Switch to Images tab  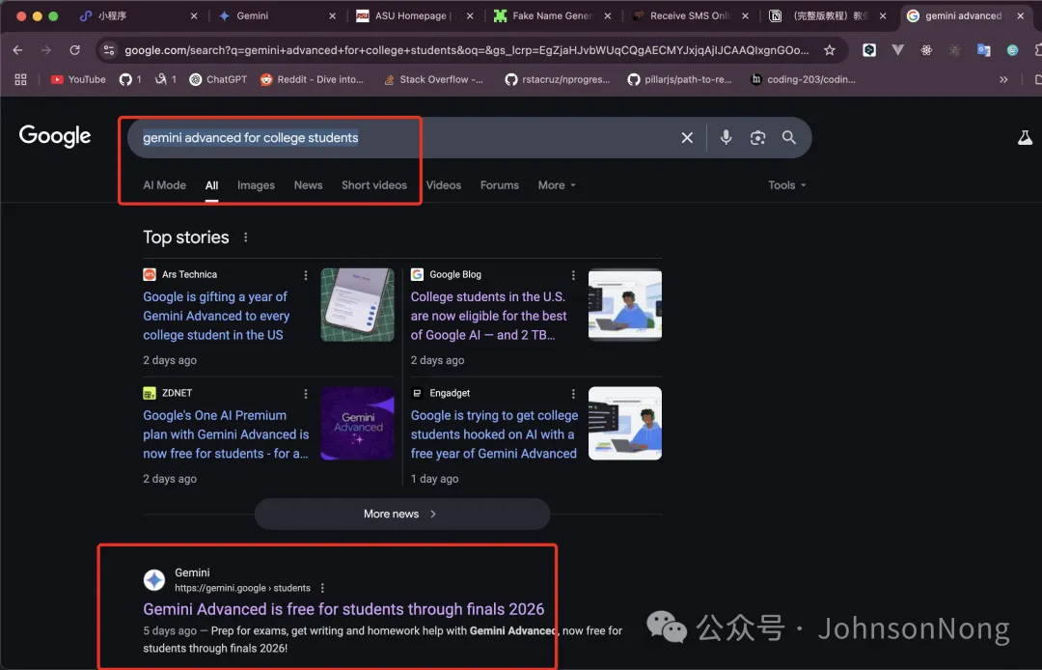256,185
